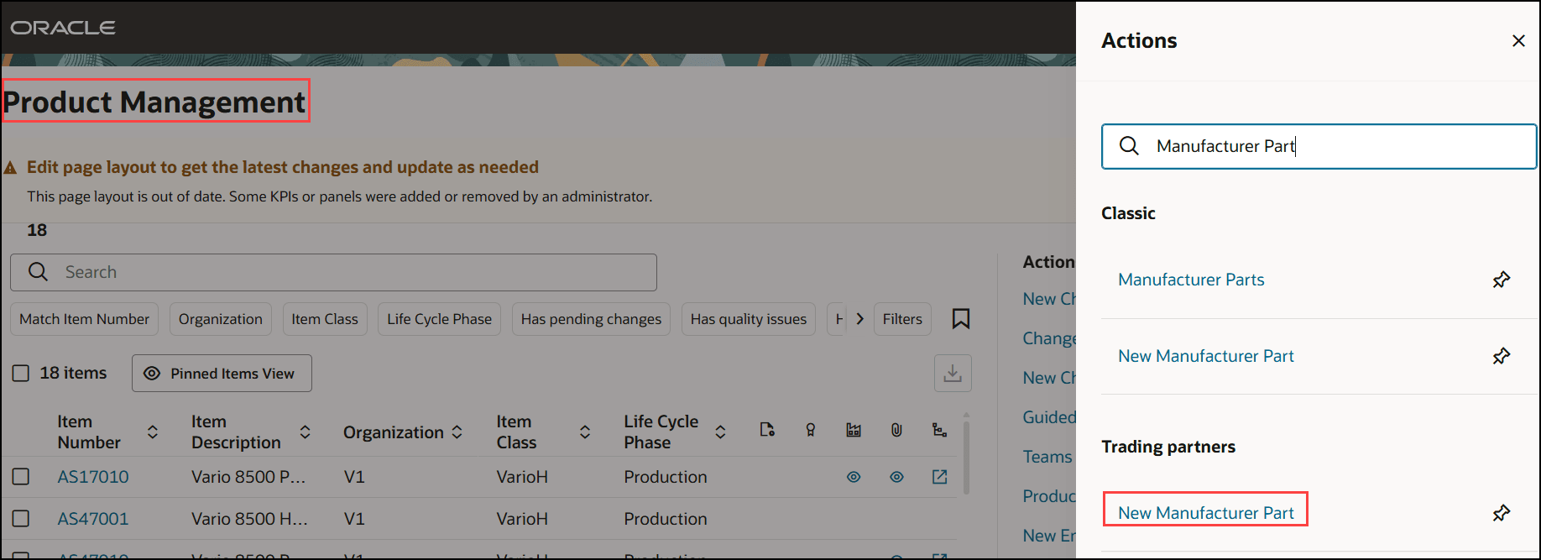Pin the Classic Manufacturer Parts action
Screen dimensions: 1541x560
pos(1501,280)
